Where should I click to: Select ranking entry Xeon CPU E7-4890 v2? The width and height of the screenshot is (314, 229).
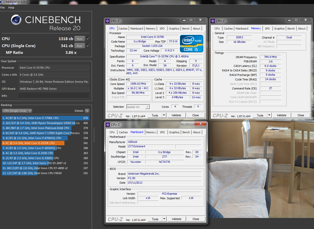coord(45,168)
